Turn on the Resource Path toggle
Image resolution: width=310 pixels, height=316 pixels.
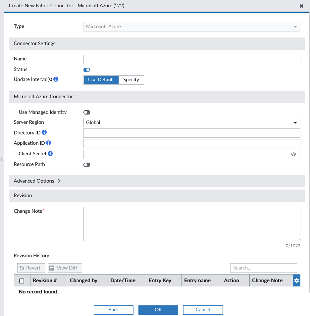86,165
